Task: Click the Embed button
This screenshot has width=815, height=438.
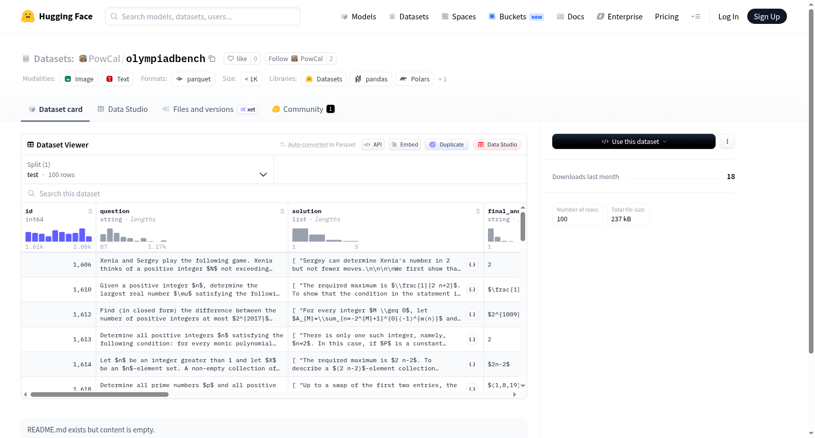Action: click(404, 144)
